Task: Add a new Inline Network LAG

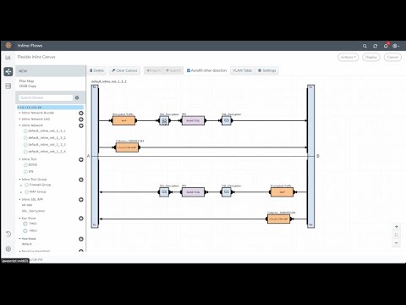Action: click(81, 119)
